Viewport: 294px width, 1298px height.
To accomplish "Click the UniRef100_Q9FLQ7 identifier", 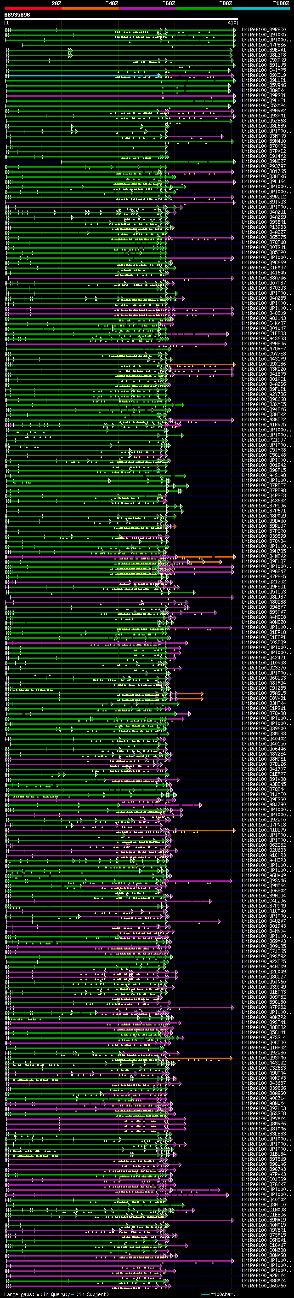I will (x=263, y=561).
